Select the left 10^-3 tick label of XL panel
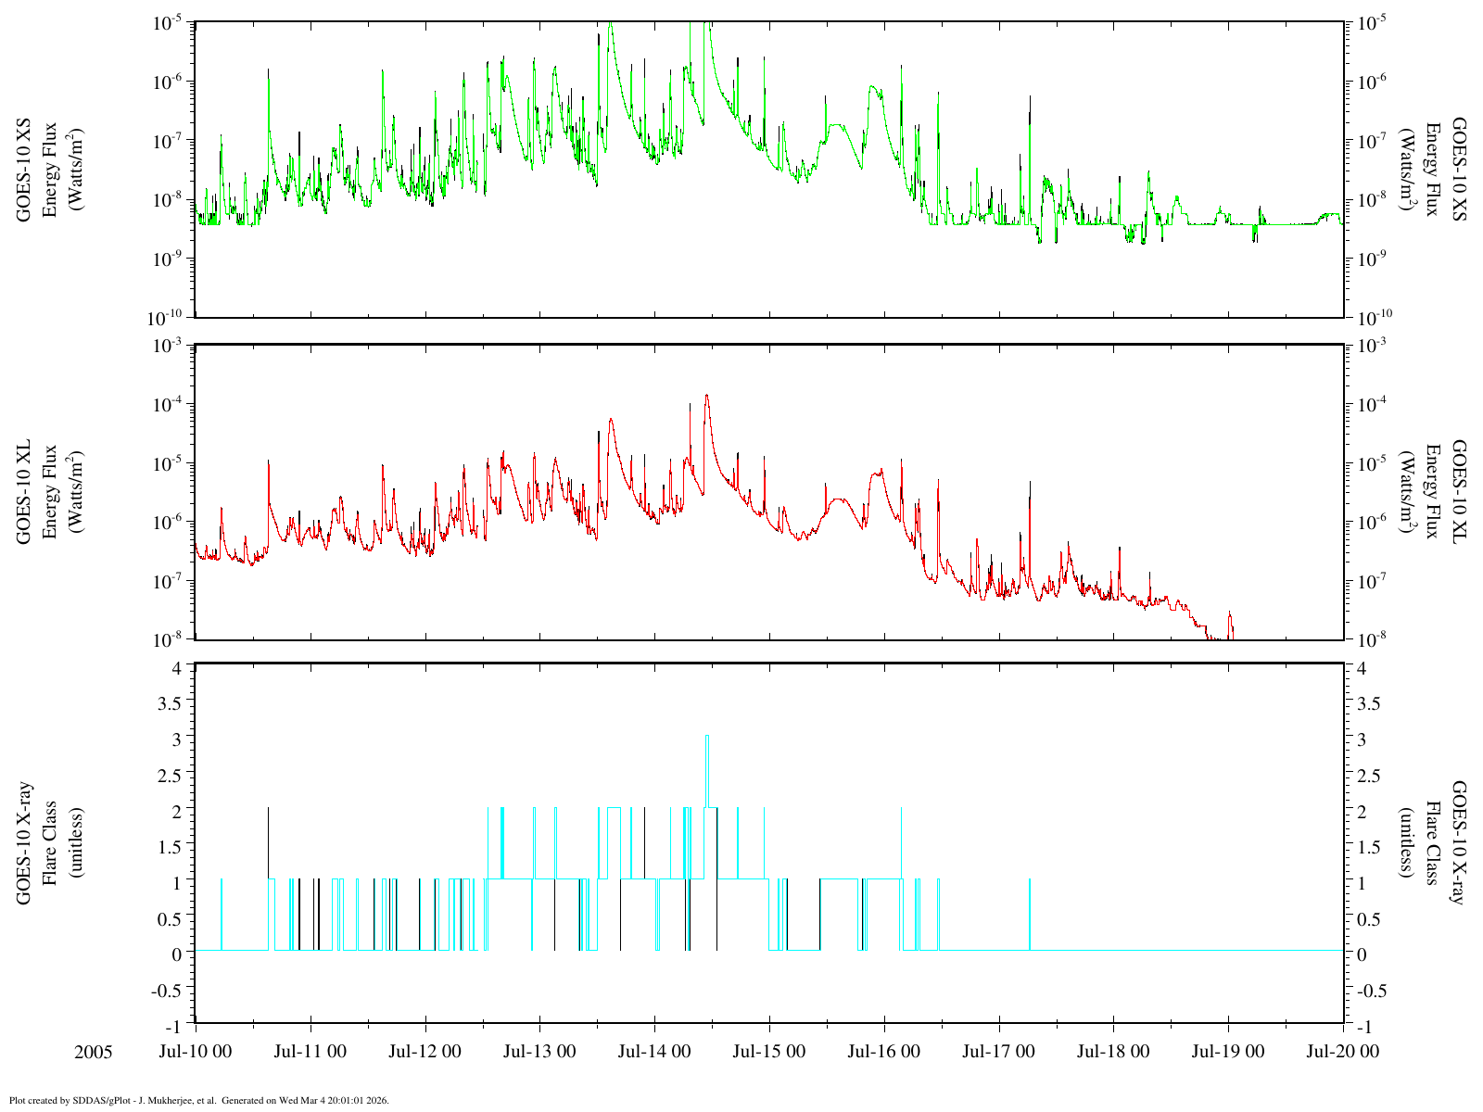Screen dimensions: 1483x1112 (x=168, y=347)
